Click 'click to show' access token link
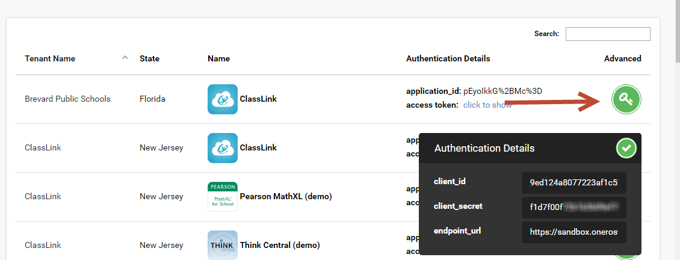 487,105
